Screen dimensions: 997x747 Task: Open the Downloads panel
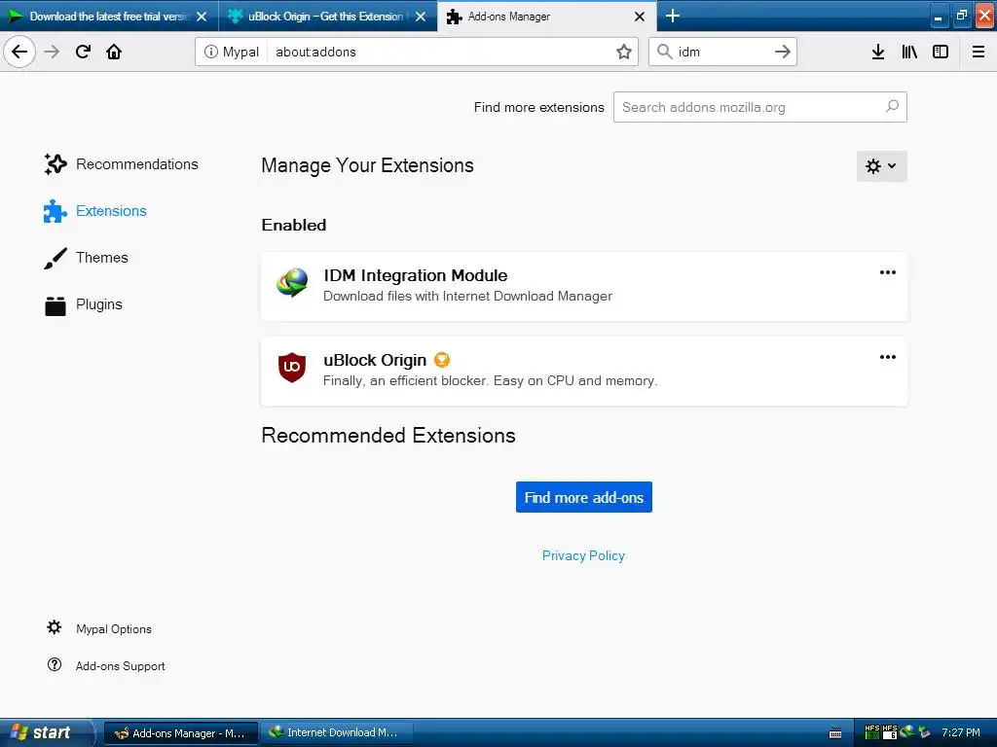[x=878, y=52]
